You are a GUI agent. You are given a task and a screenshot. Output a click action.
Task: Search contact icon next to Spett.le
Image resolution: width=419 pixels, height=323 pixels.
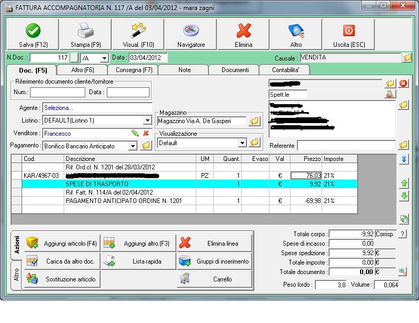390,94
